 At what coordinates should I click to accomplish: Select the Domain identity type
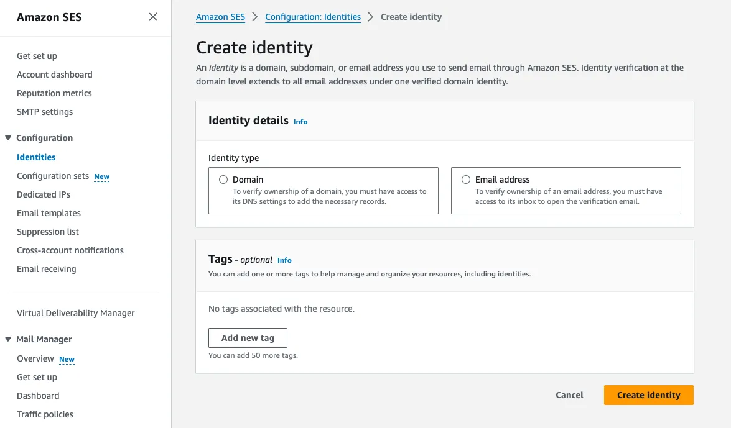point(223,179)
